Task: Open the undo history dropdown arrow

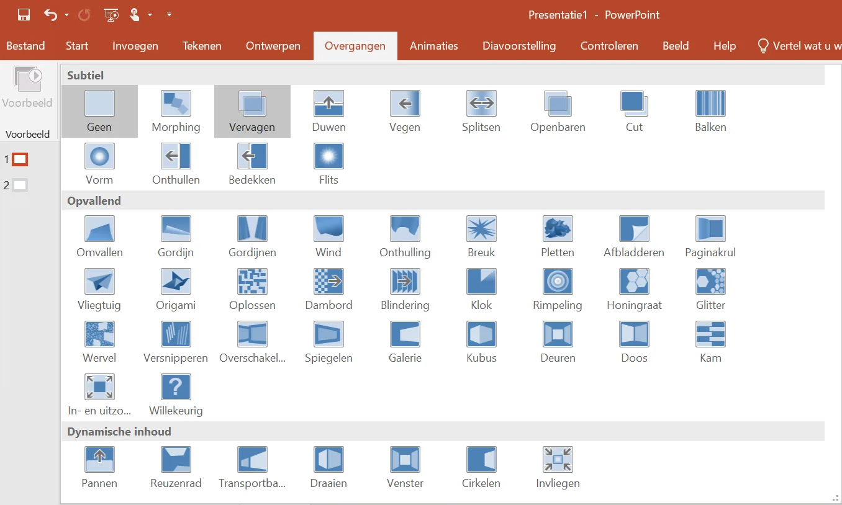Action: (66, 15)
